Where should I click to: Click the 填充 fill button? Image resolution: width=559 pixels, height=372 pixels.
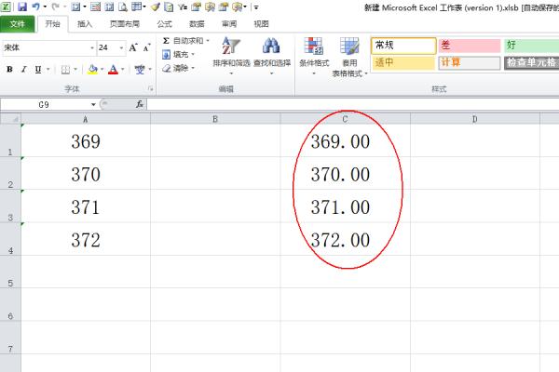(179, 55)
